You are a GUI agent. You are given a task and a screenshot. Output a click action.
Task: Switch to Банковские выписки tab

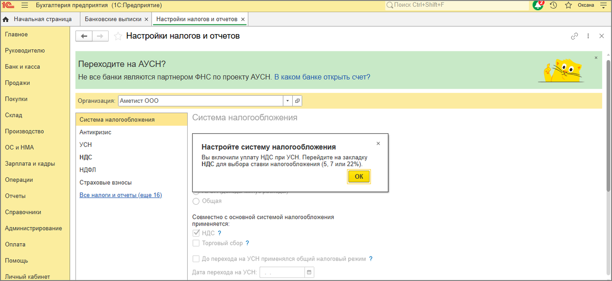click(116, 19)
